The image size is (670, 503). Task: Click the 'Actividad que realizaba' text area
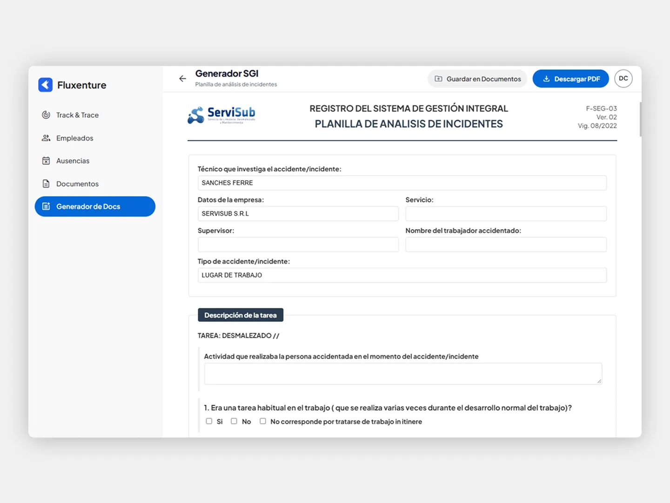tap(403, 374)
